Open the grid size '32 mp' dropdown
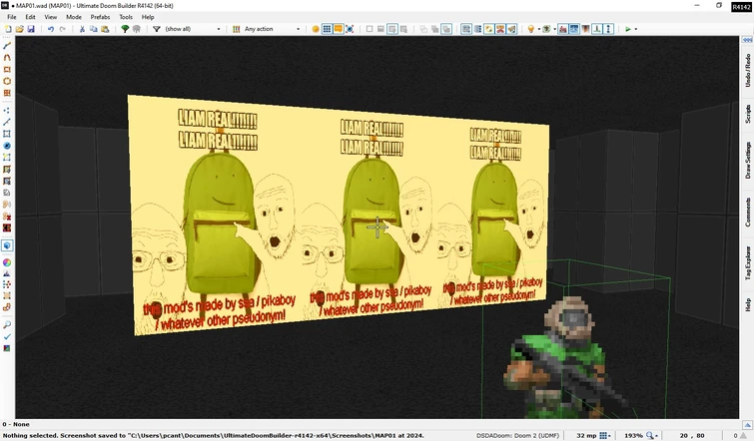 (x=585, y=436)
